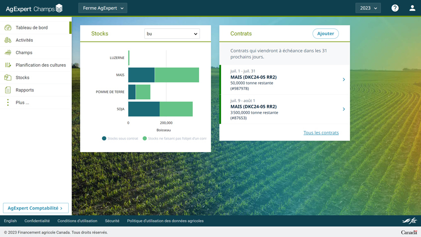Click the '3 500,0000 tonne restante' text

pos(254,113)
